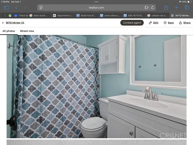This screenshot has height=145, width=193.
Task: Switch to the 'Edit 16712 M...' tab
Action: click(x=134, y=16)
